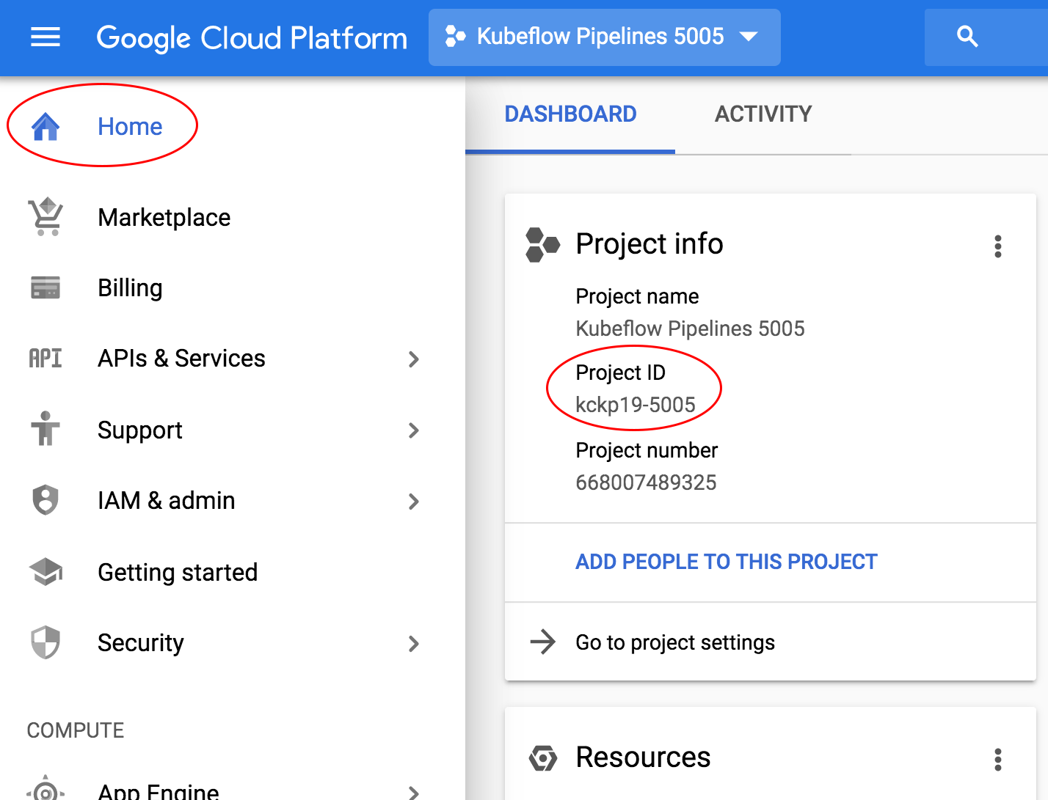Click the Billing card icon

click(46, 287)
